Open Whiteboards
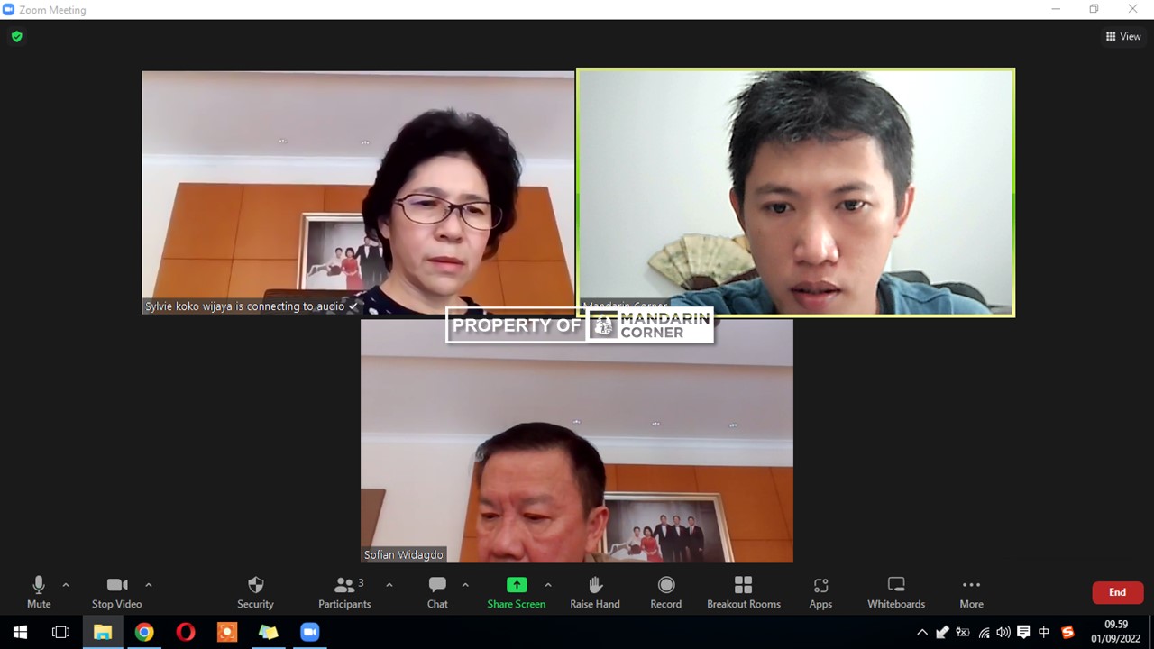 pyautogui.click(x=895, y=591)
